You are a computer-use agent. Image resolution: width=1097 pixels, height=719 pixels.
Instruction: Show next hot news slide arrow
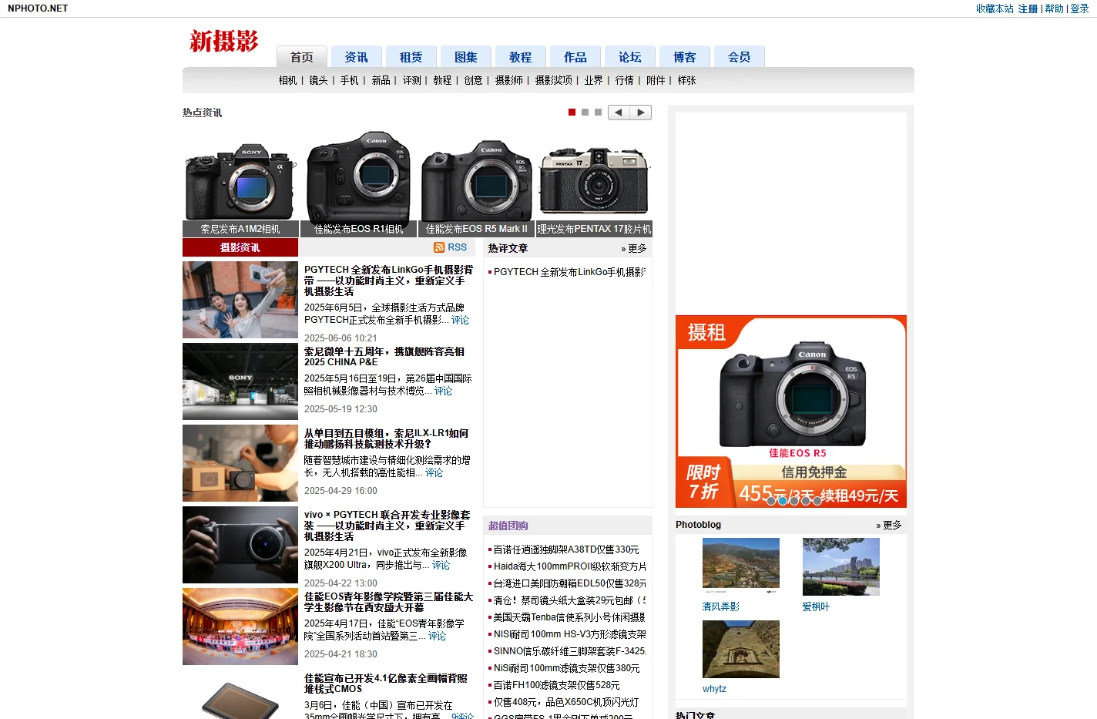pyautogui.click(x=641, y=113)
